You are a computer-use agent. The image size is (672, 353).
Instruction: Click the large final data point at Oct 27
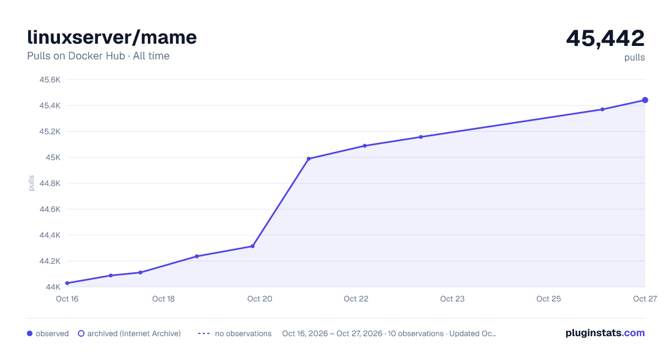tap(645, 100)
